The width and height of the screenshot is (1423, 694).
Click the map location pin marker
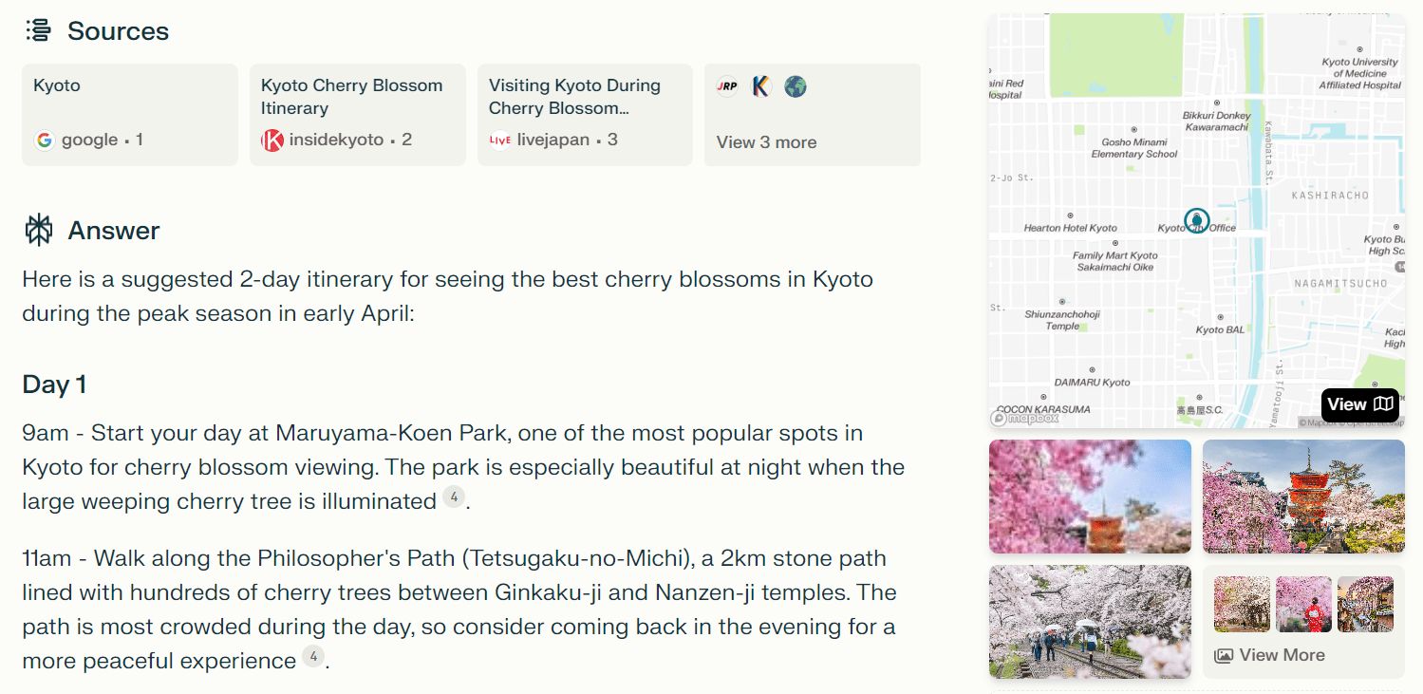(1197, 221)
